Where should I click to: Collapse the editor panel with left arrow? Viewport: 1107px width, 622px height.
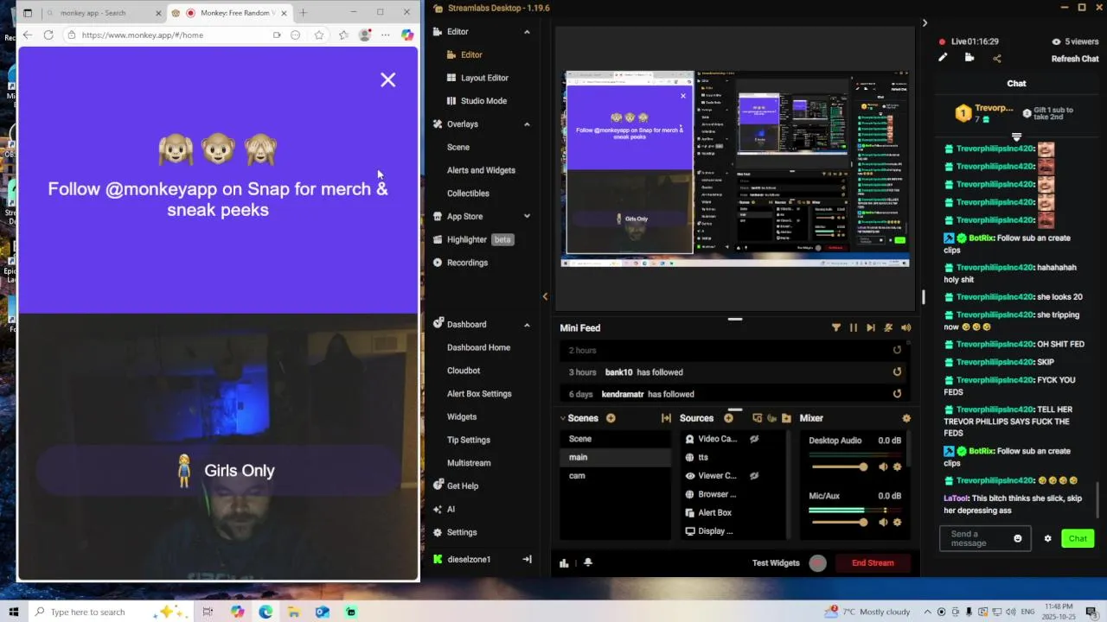coord(545,296)
